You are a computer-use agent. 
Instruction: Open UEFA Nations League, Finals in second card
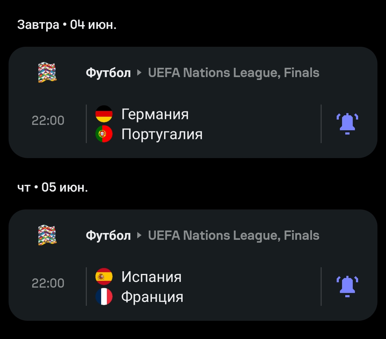tap(234, 236)
